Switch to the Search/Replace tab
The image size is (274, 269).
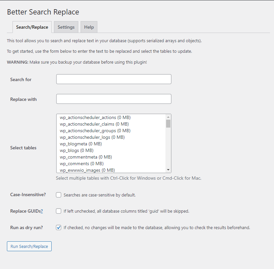click(32, 27)
